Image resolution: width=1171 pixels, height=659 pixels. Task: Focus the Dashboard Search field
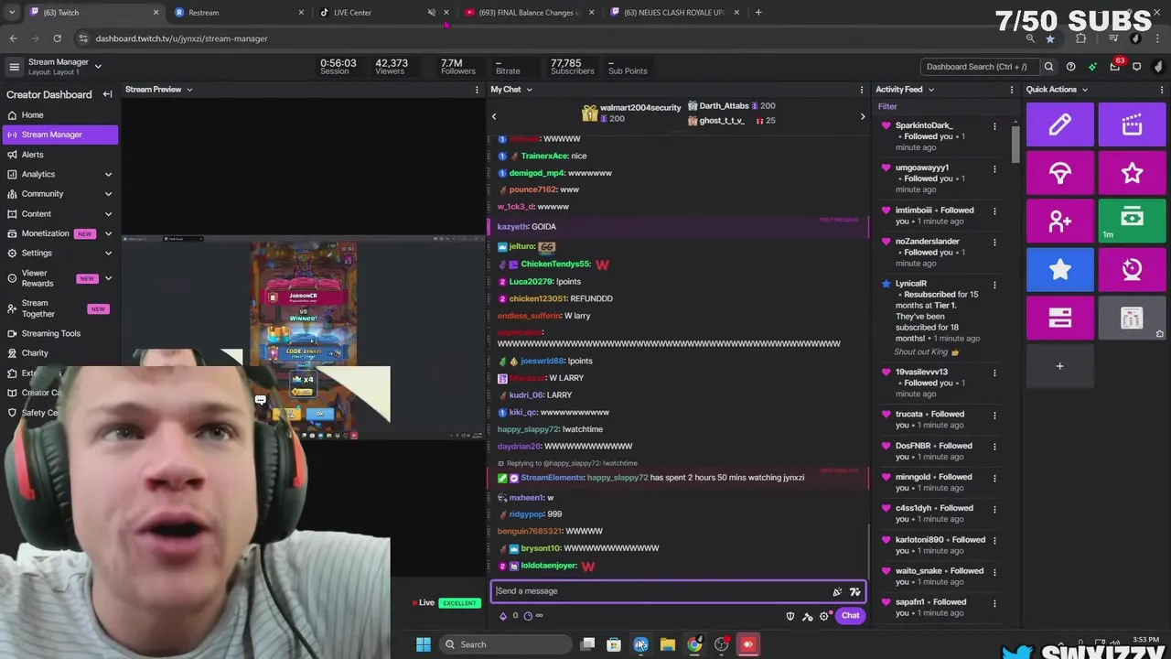pyautogui.click(x=979, y=67)
